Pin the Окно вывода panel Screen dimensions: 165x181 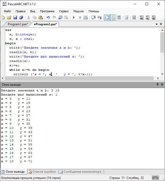point(157,84)
